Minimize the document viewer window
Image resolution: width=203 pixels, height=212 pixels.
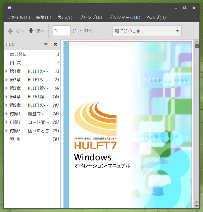(176, 8)
